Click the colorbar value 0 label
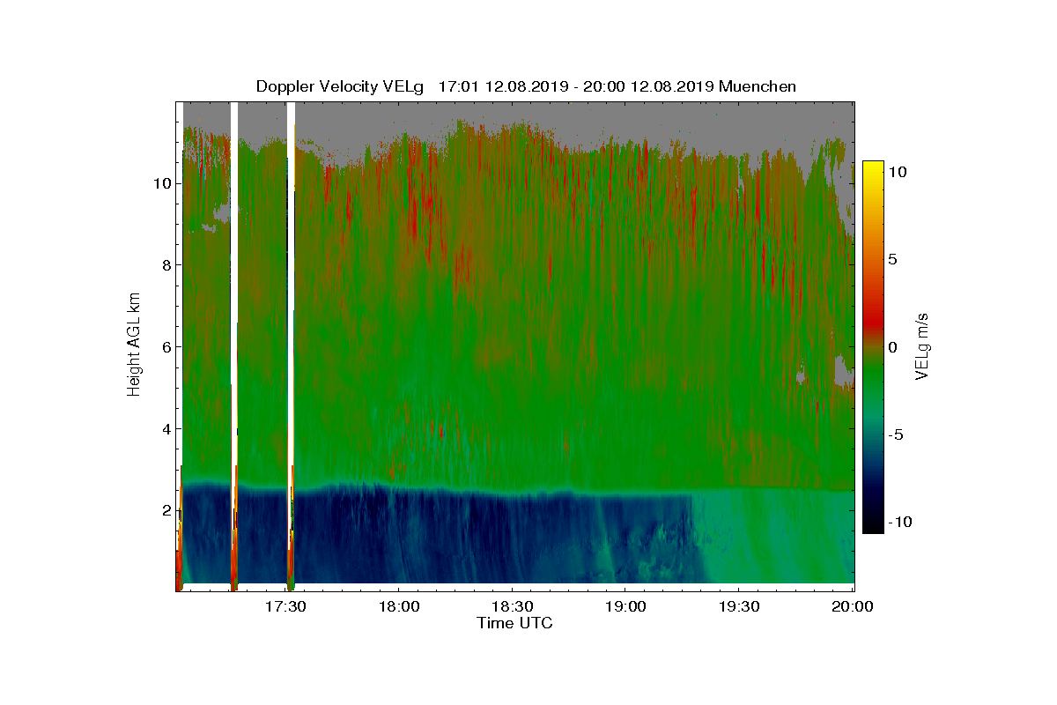 (x=892, y=347)
